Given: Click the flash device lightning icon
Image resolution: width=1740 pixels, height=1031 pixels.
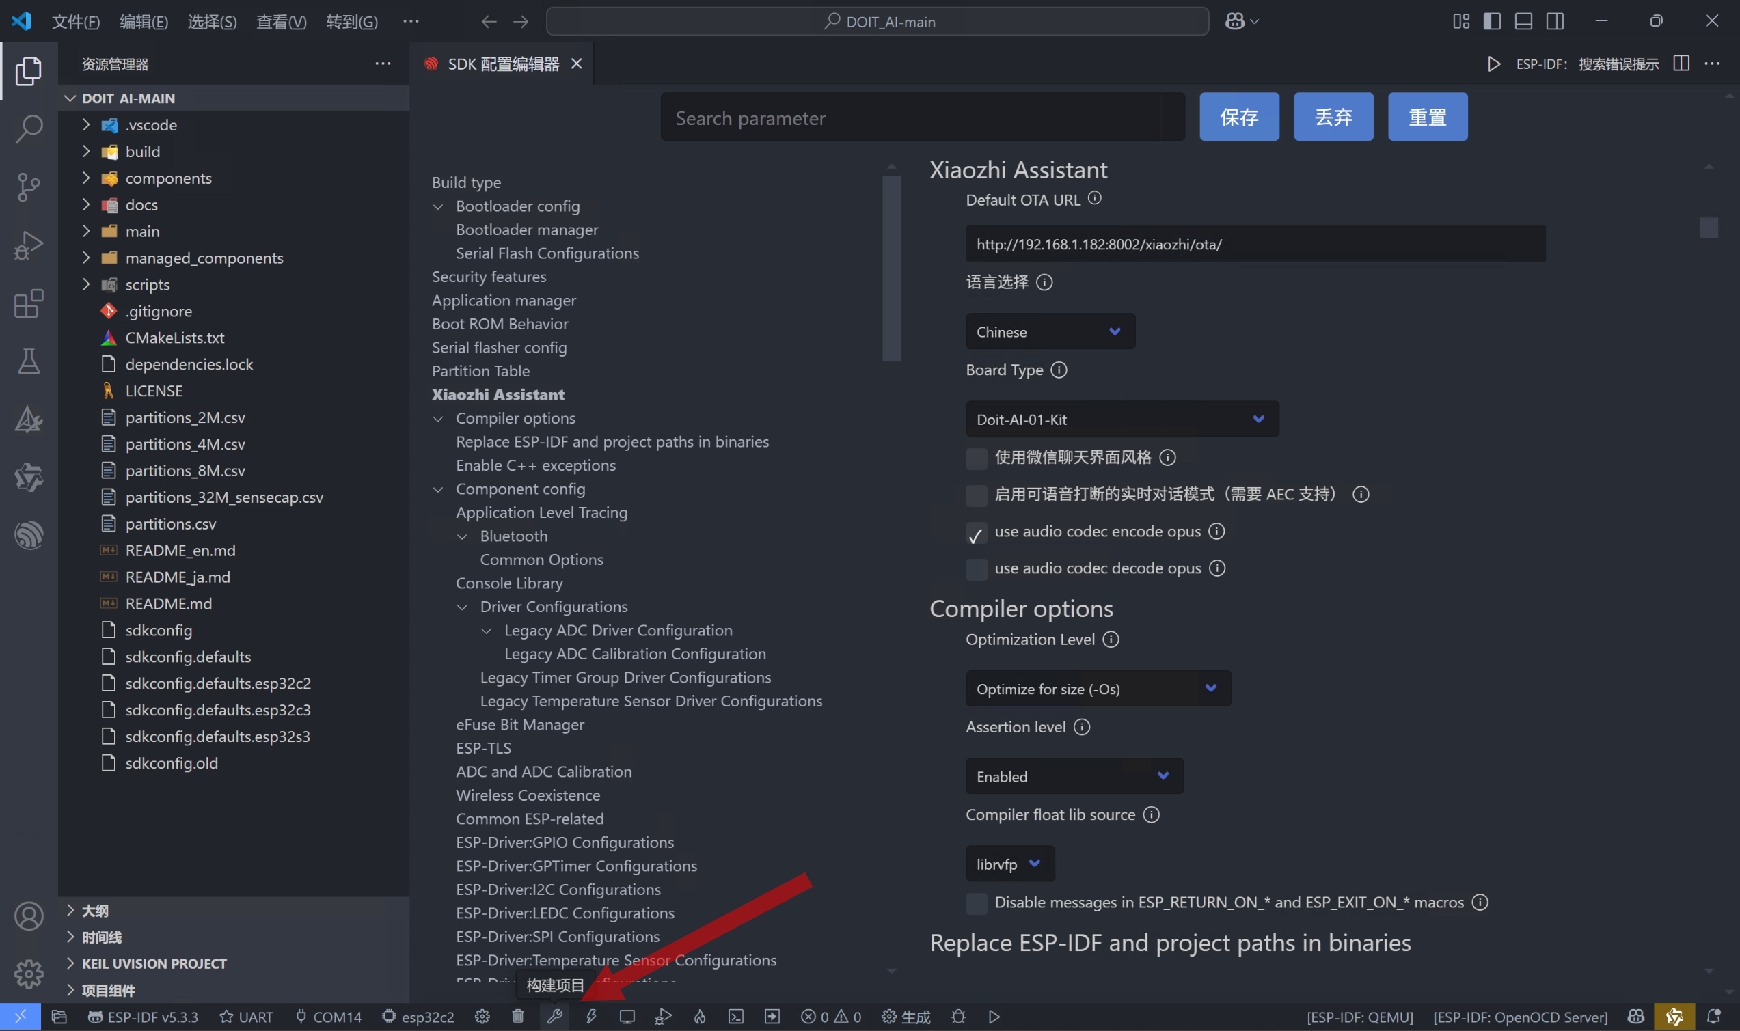Looking at the screenshot, I should click(590, 1017).
